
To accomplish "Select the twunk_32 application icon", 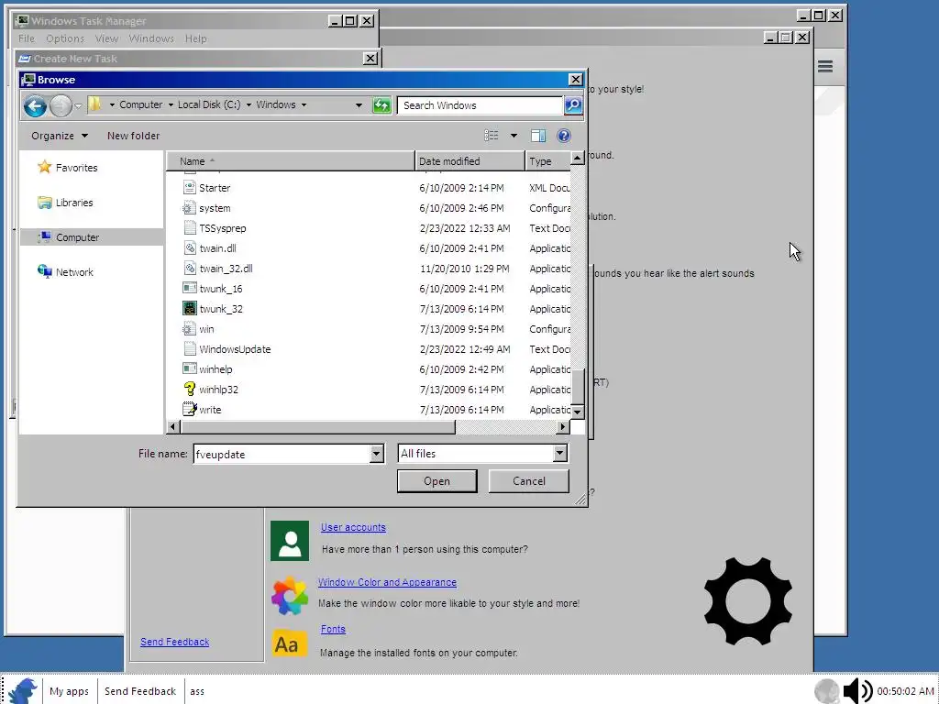I will pyautogui.click(x=189, y=308).
